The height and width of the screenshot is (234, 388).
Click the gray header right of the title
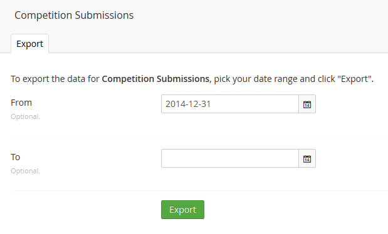point(261,15)
